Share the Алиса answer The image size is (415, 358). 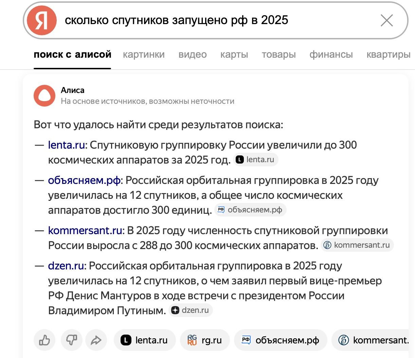[96, 340]
